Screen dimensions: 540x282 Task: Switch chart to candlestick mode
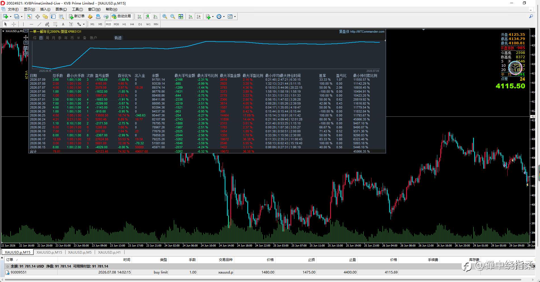point(147,16)
